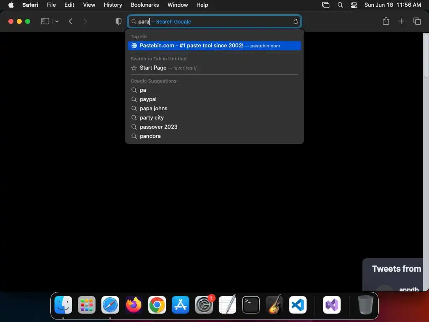Open the View menu
The width and height of the screenshot is (429, 322).
point(89,5)
